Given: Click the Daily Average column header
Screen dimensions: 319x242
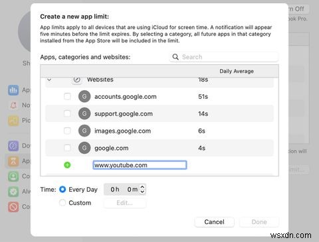Looking at the screenshot, I should [x=237, y=71].
